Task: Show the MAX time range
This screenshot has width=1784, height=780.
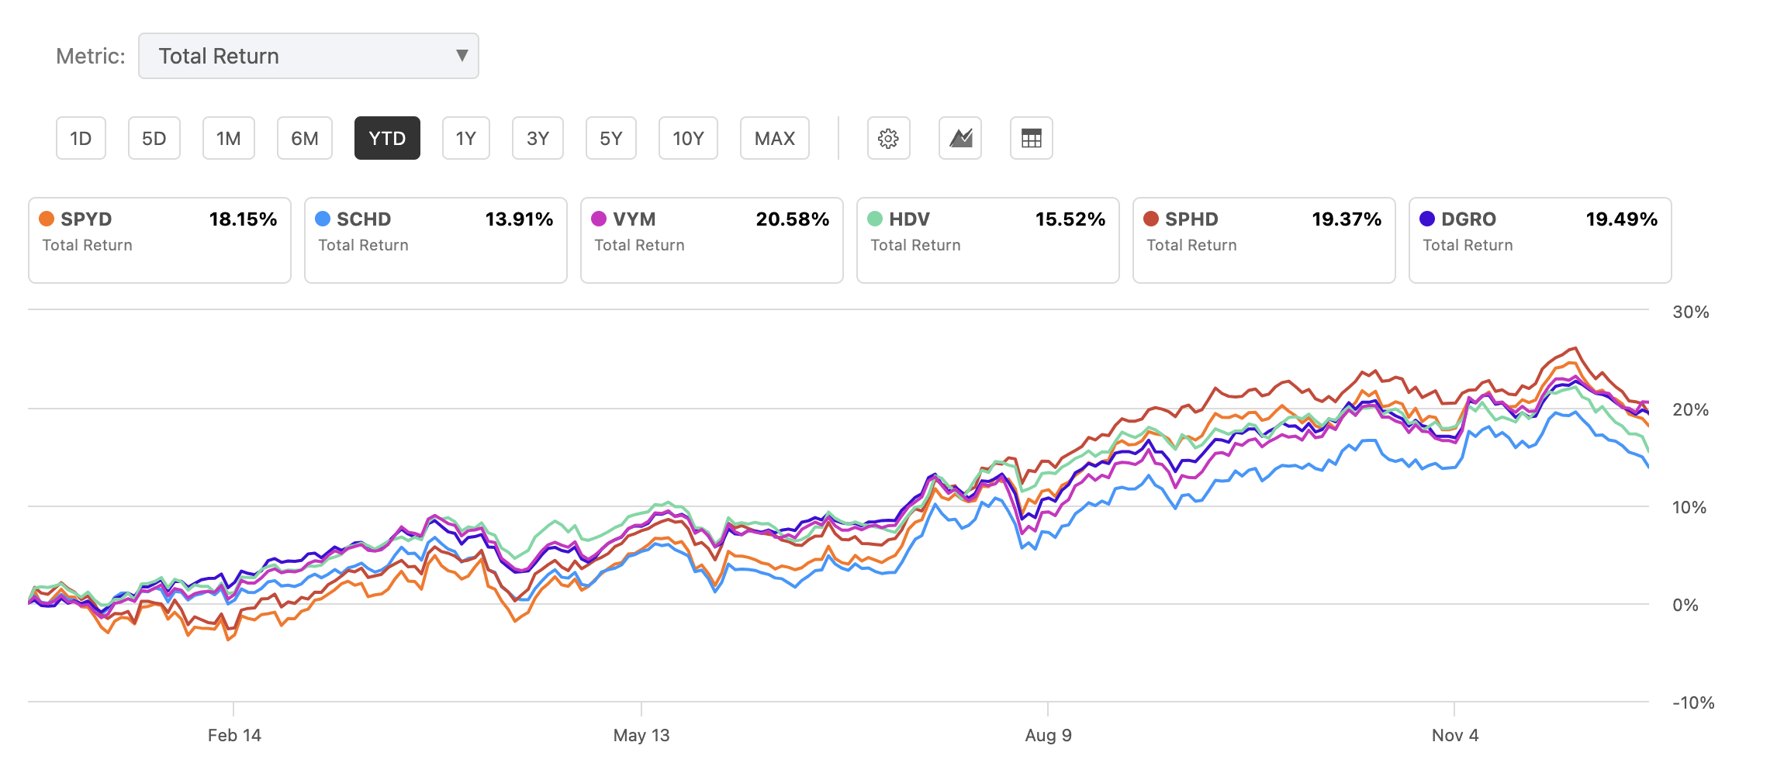Action: pyautogui.click(x=774, y=139)
